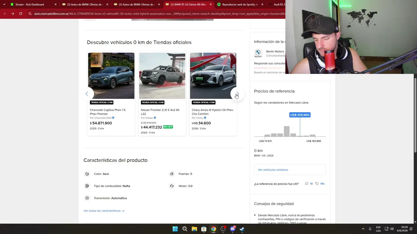Close the Spotify web player tab
The image size is (417, 234).
[262, 5]
